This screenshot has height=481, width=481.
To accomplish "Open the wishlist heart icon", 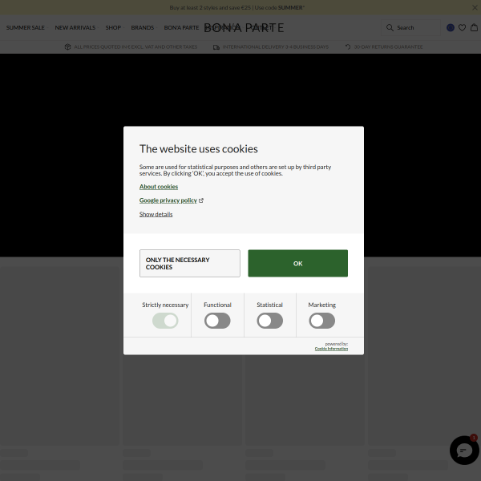I will (x=462, y=27).
